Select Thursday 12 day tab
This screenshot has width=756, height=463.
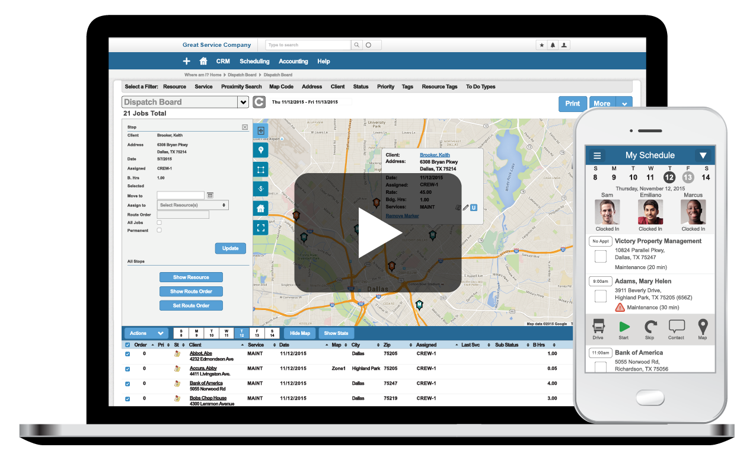[x=241, y=333]
